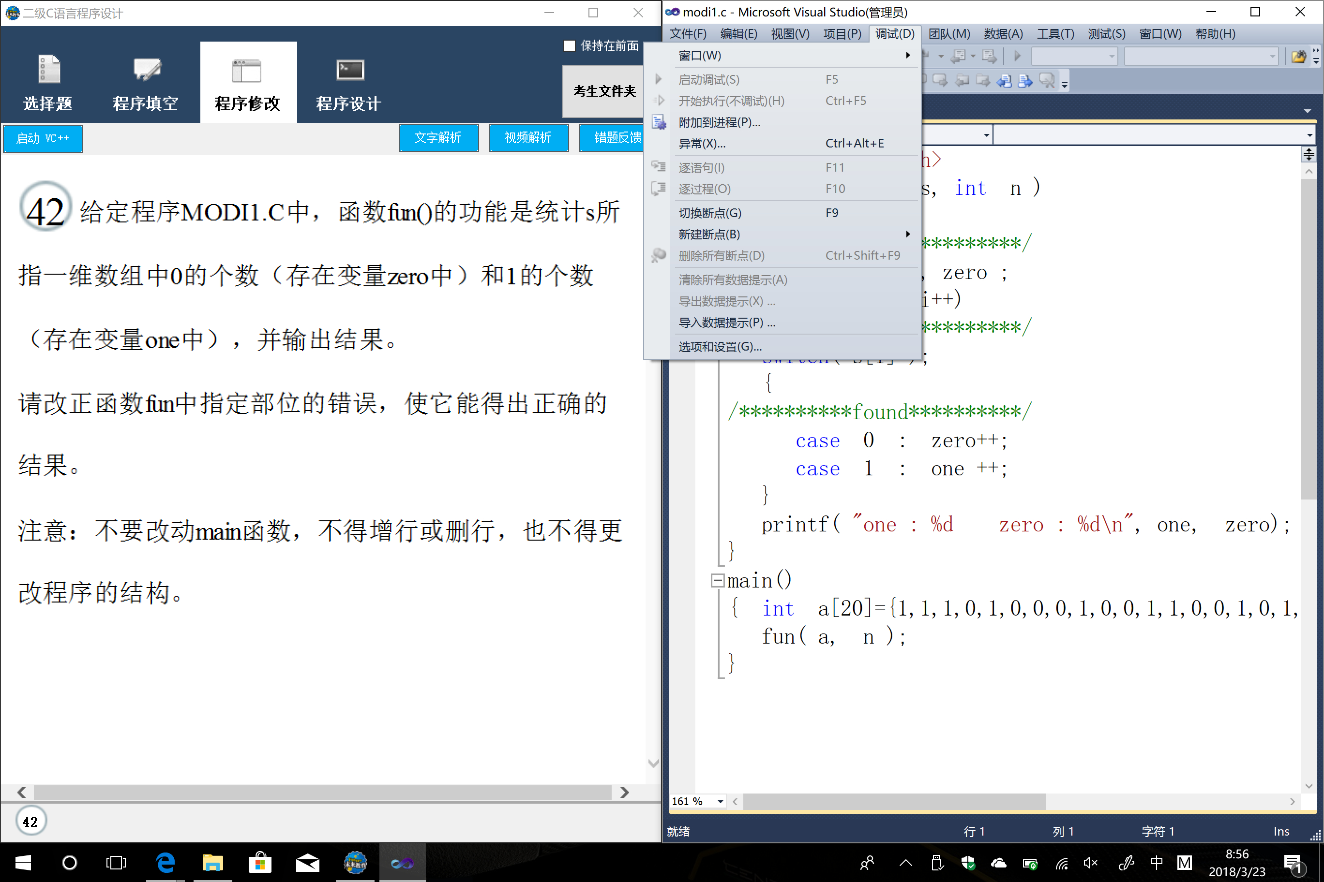Click the People icon on taskbar
This screenshot has width=1324, height=882.
(868, 862)
